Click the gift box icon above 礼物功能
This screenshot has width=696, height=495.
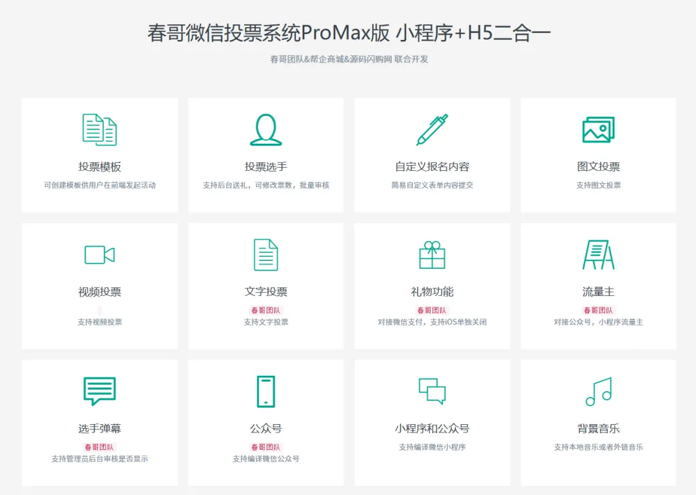pos(432,255)
